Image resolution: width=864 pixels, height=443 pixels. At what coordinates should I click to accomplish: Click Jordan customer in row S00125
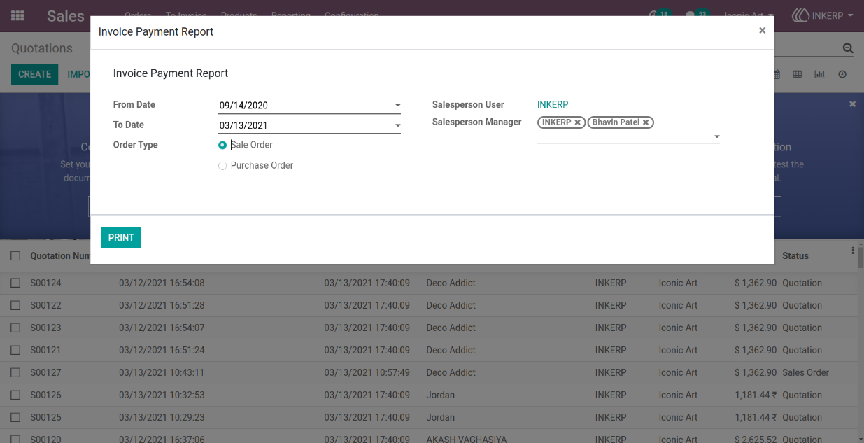[441, 418]
